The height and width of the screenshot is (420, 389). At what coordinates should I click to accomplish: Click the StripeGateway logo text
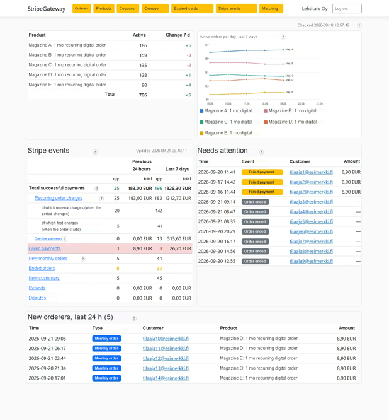[x=46, y=9]
